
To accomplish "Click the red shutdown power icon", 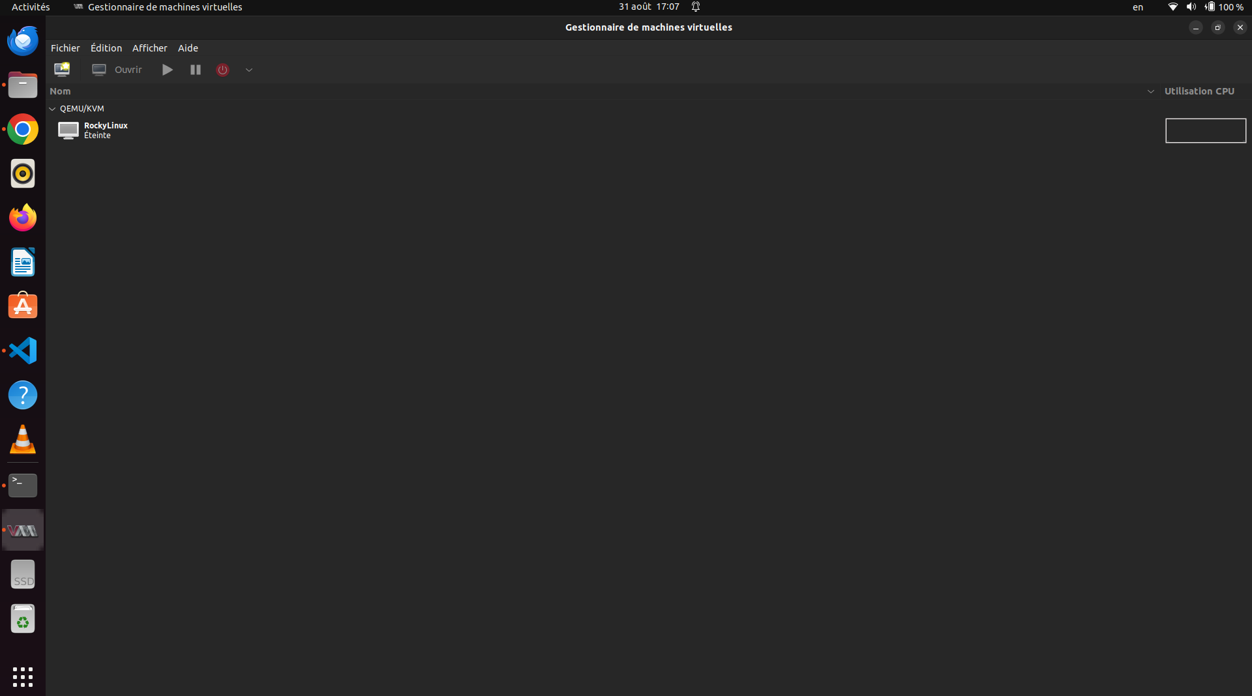I will 223,70.
